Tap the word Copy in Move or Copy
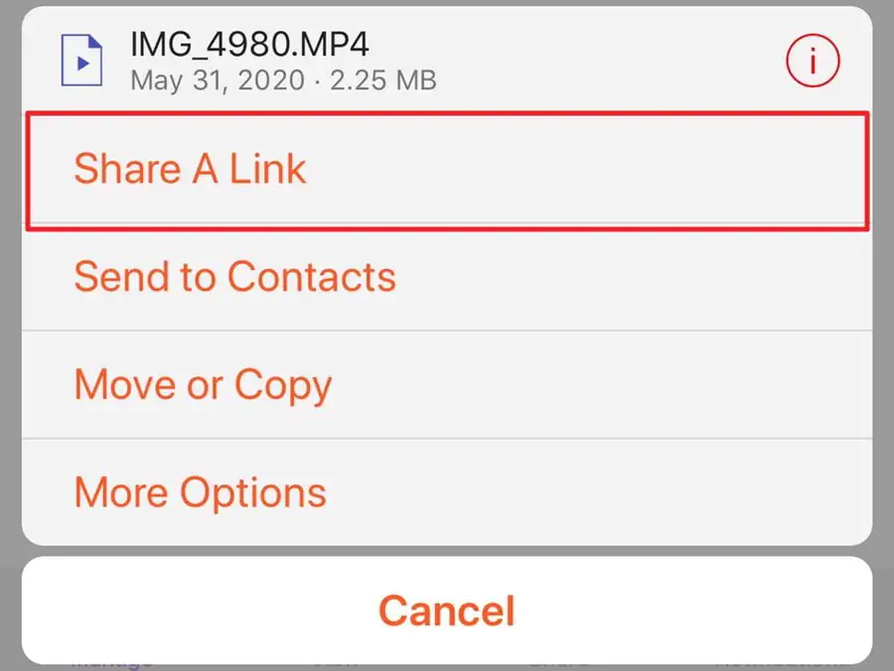 click(282, 385)
